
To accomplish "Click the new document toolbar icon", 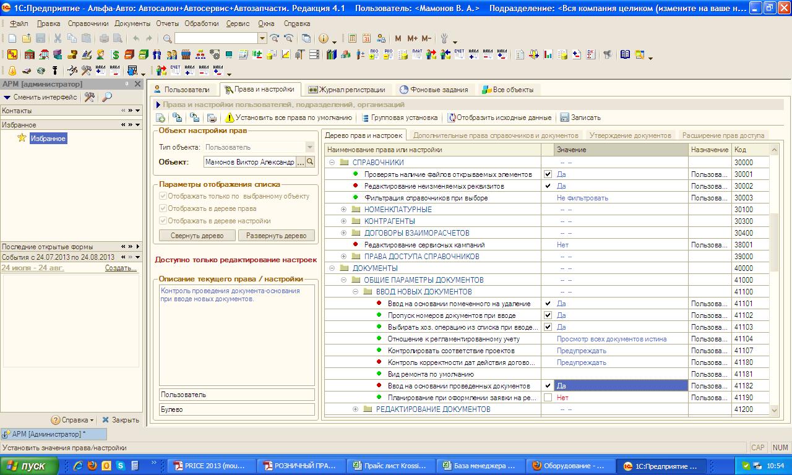I will [12, 38].
